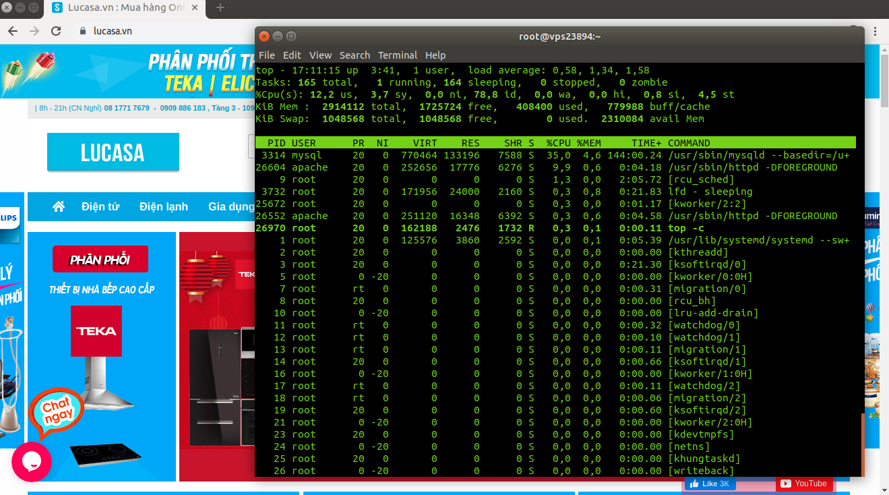The image size is (889, 495).
Task: Click apache httpd process PID 26552
Action: point(555,216)
